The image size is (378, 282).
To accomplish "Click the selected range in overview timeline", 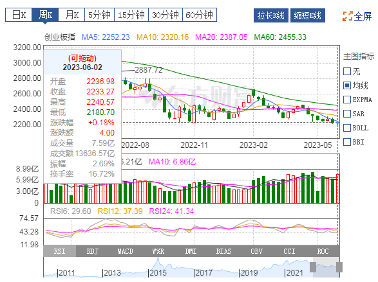I will click(x=326, y=267).
